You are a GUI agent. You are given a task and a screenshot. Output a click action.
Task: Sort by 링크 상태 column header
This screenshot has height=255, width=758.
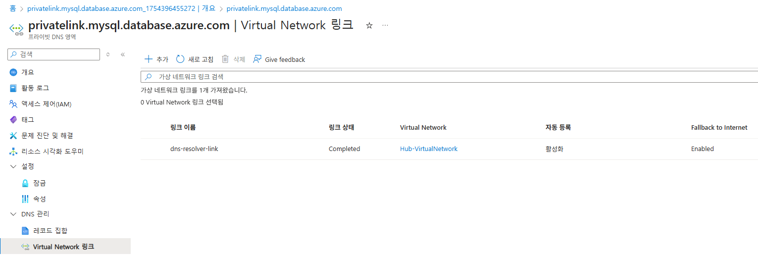click(x=341, y=128)
